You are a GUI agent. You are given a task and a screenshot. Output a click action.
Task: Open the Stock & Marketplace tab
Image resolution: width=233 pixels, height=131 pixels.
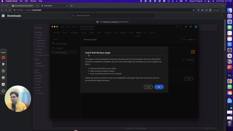click(x=87, y=27)
